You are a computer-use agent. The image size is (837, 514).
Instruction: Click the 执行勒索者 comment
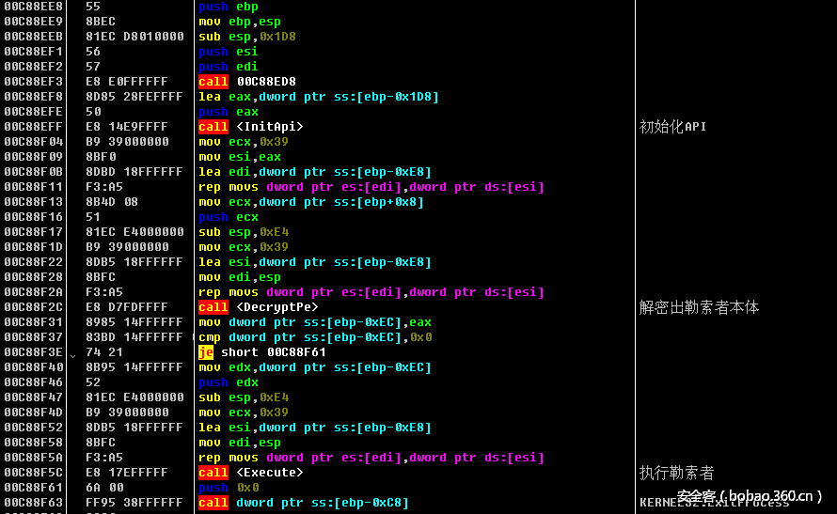[676, 473]
